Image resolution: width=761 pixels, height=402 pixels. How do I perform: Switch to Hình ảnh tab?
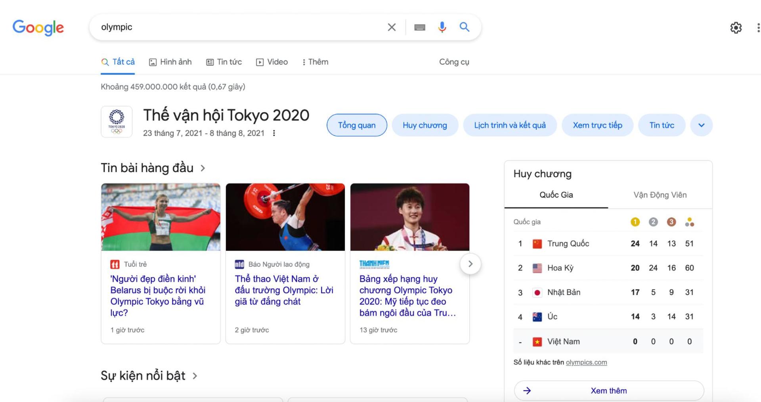click(170, 62)
